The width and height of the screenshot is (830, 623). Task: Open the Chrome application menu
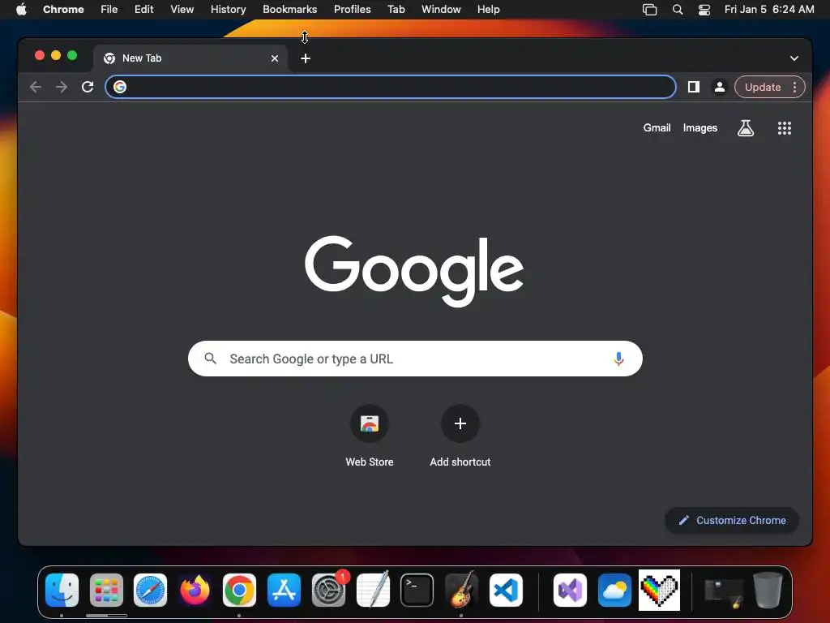[x=63, y=10]
